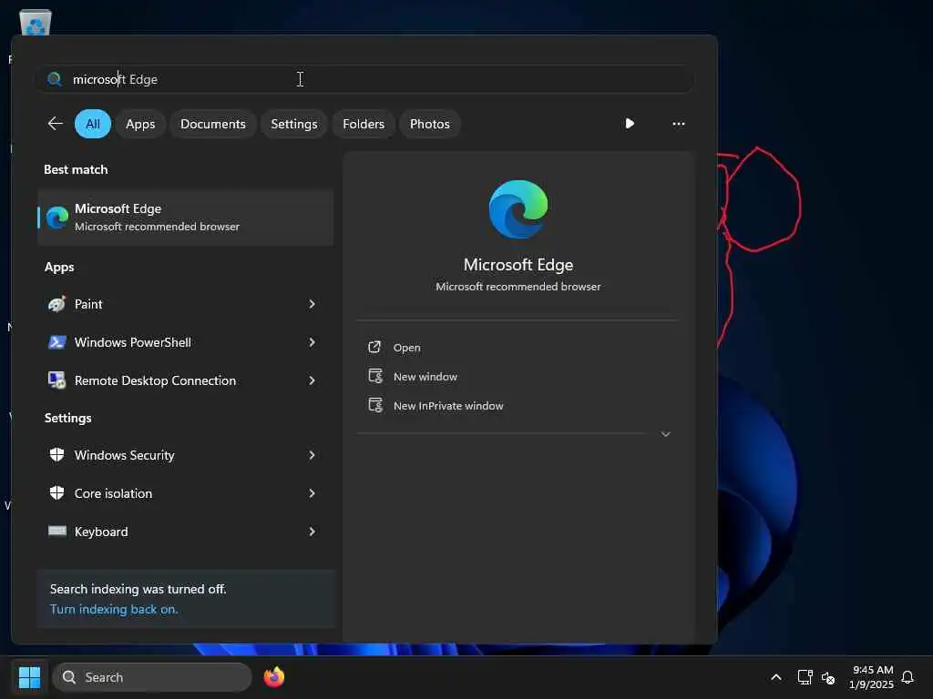Expand the Windows PowerShell chevron
Viewport: 933px width, 699px height.
click(312, 342)
